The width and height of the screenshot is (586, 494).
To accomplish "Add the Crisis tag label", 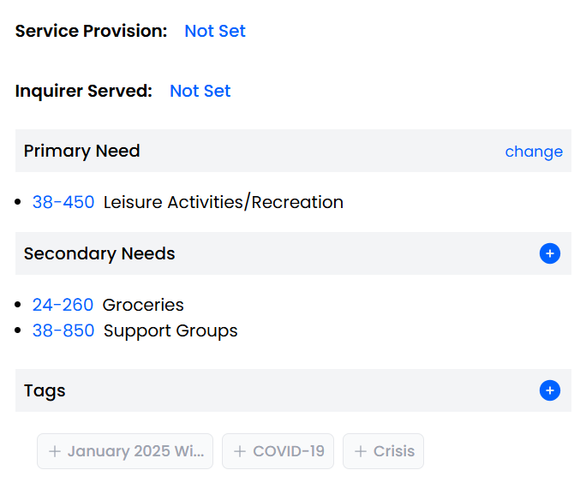I will pyautogui.click(x=394, y=451).
